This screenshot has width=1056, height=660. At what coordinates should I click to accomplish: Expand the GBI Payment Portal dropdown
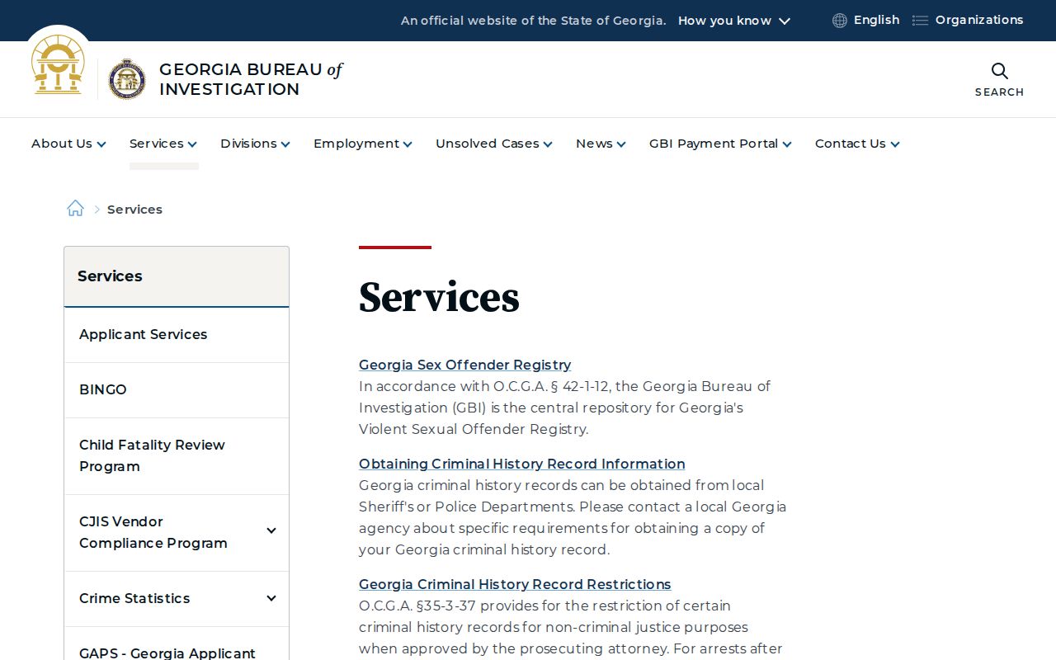click(720, 144)
